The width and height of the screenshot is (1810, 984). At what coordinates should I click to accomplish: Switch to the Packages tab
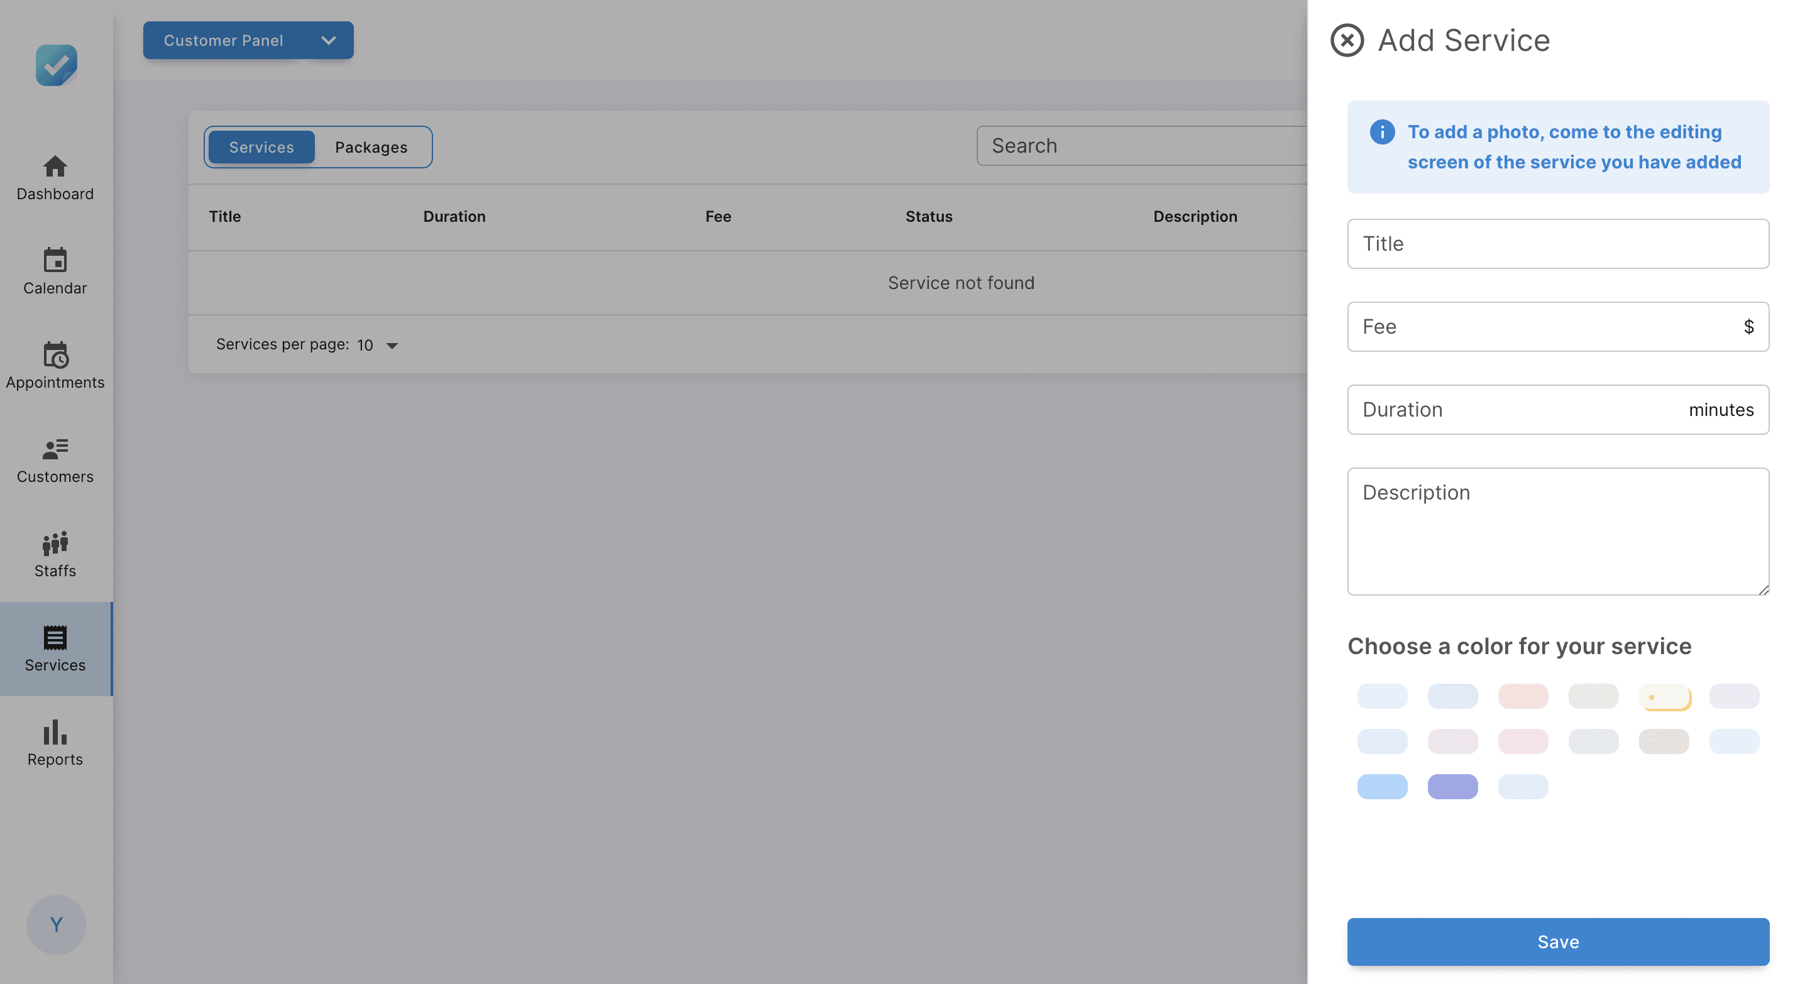tap(371, 147)
